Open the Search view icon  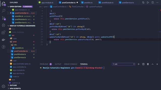point(4,11)
